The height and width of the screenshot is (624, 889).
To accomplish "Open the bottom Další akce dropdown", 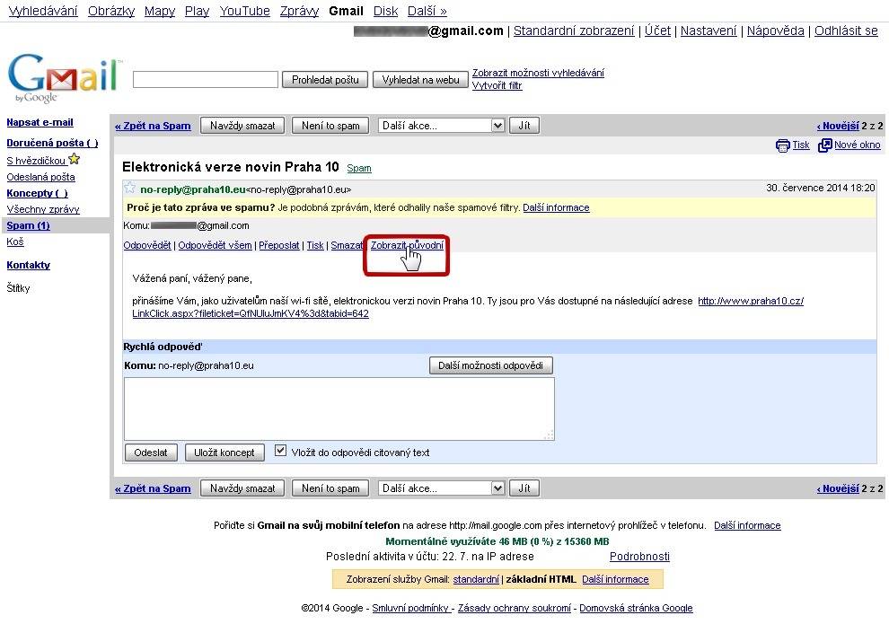I will [441, 488].
